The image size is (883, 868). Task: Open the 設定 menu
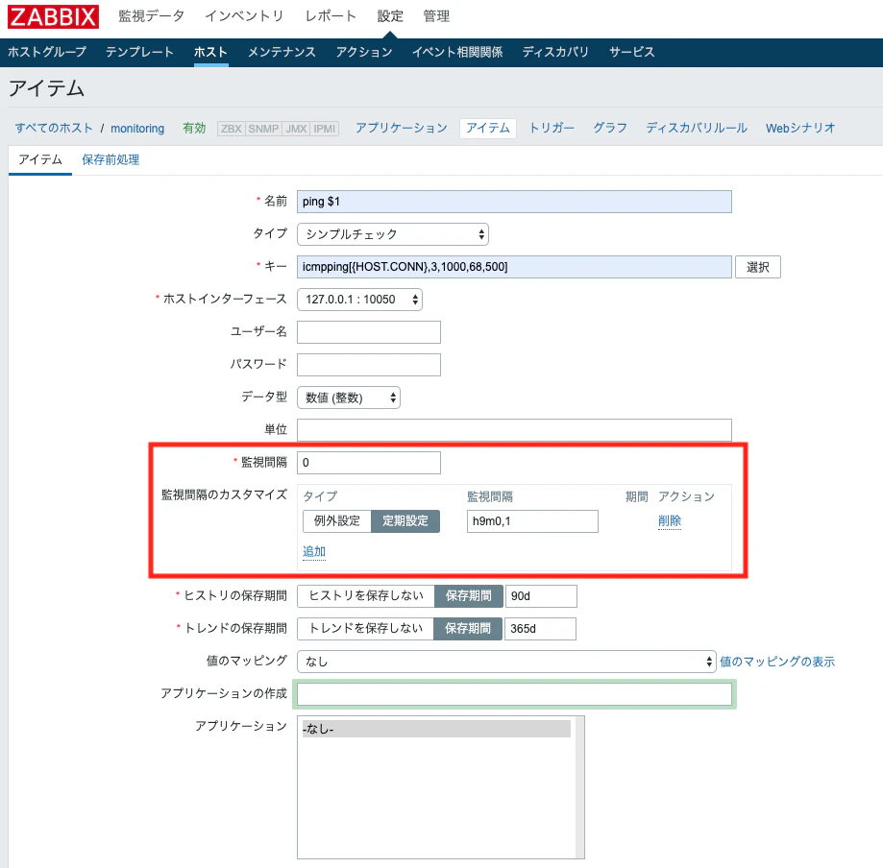(390, 16)
